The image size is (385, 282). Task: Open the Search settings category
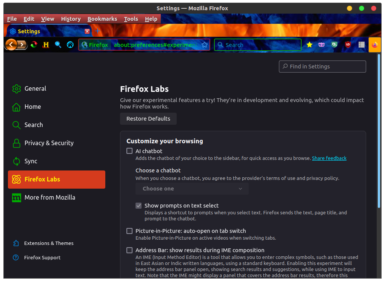(57, 125)
